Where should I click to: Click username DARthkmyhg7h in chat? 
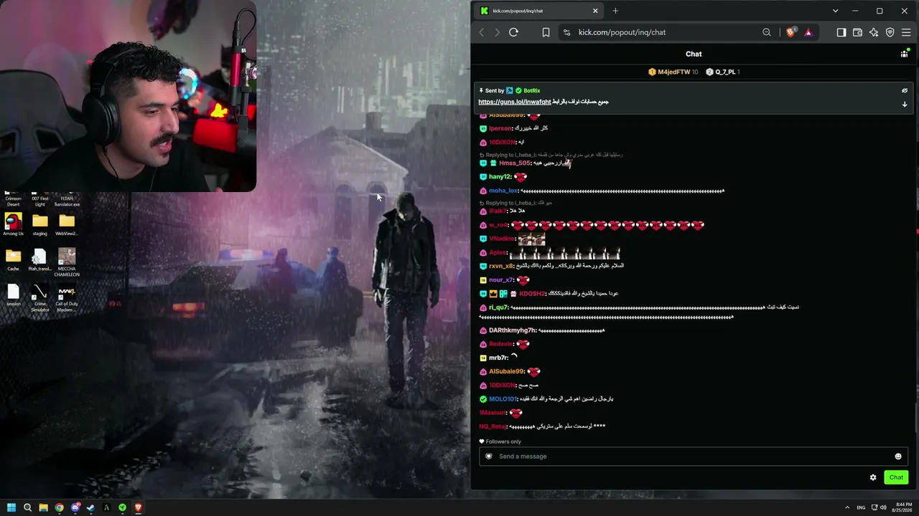click(512, 330)
